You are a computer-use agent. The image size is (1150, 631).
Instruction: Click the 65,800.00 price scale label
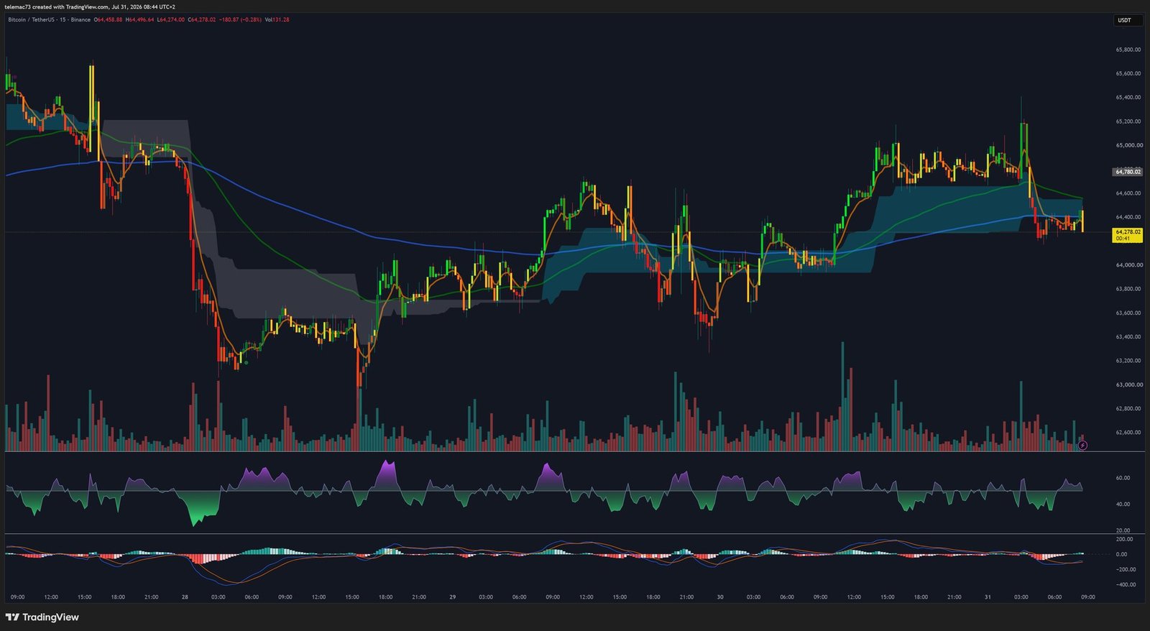(x=1128, y=50)
